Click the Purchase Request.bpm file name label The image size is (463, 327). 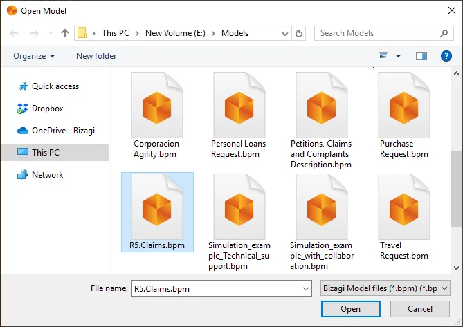pyautogui.click(x=404, y=149)
